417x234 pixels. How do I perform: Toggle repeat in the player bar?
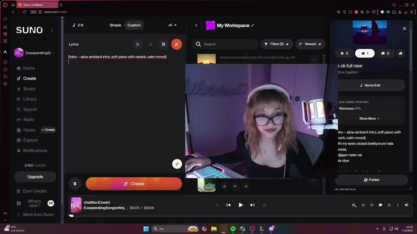[265, 205]
